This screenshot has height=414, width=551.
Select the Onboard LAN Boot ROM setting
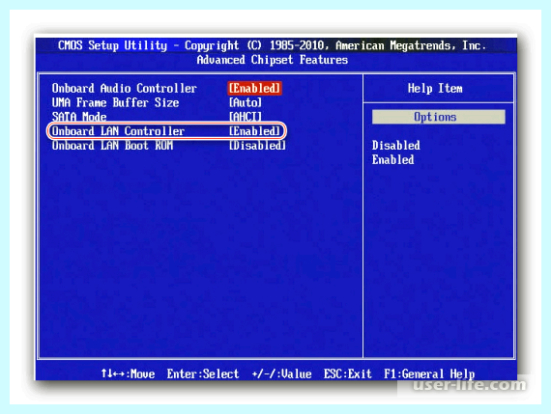(112, 146)
